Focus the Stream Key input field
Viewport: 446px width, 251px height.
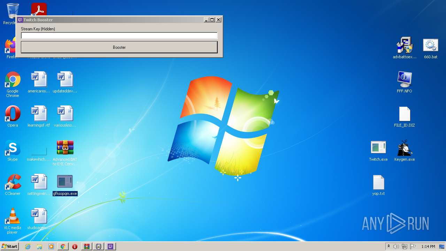[x=119, y=36]
